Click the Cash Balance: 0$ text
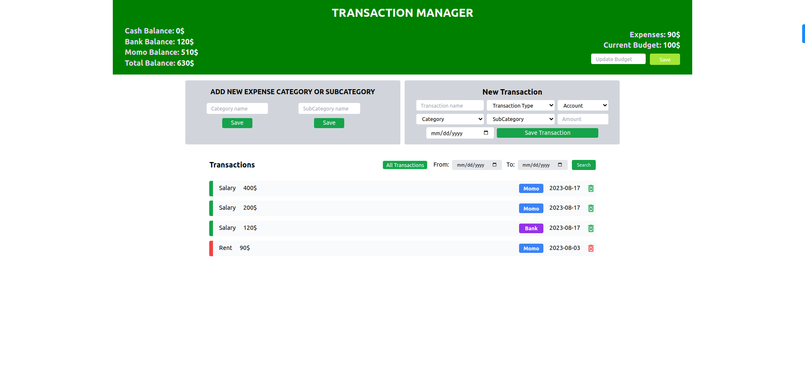The width and height of the screenshot is (805, 386). (155, 31)
